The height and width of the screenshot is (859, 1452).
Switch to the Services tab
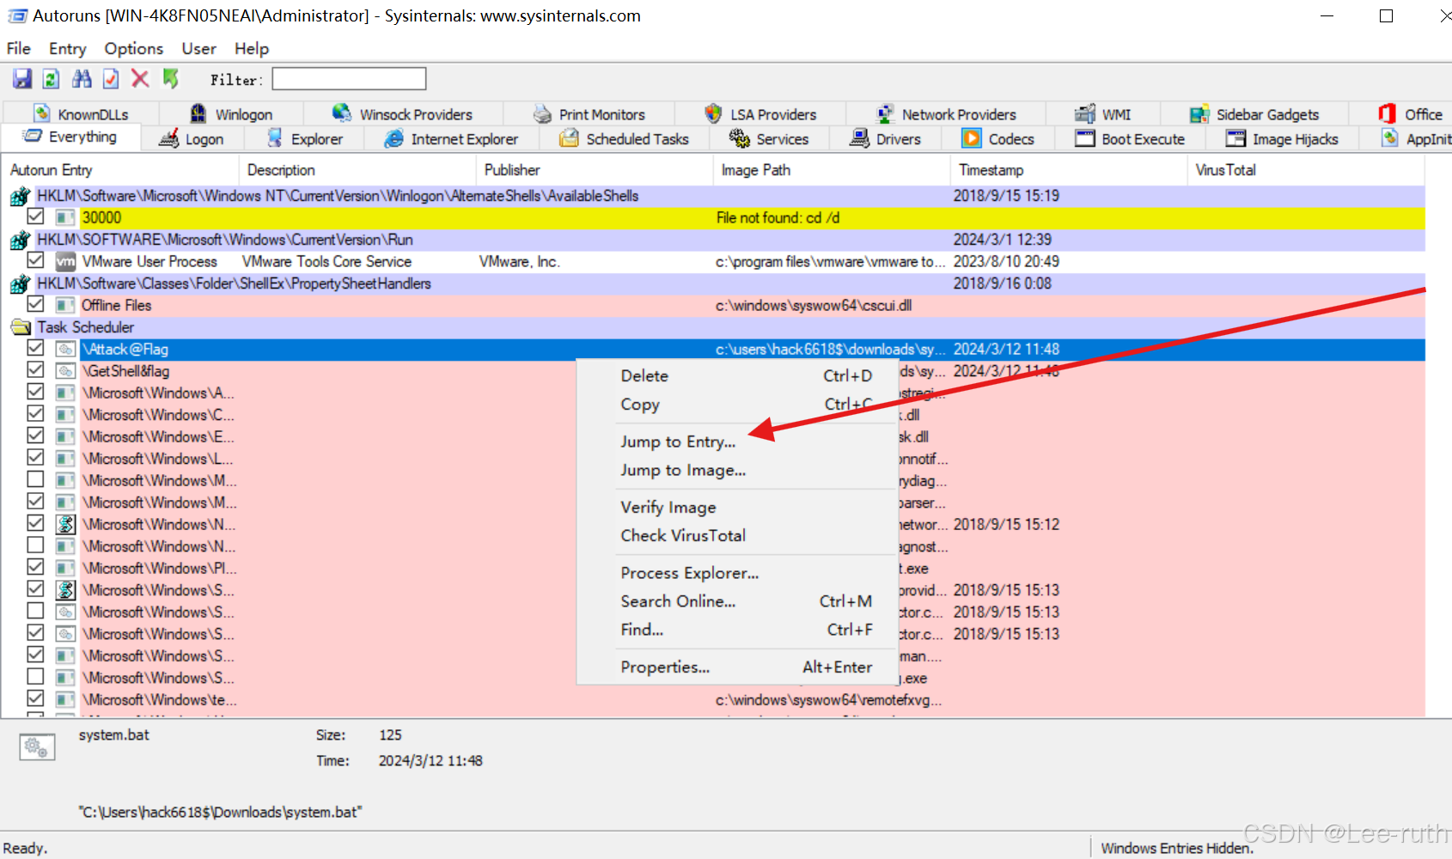[x=770, y=138]
